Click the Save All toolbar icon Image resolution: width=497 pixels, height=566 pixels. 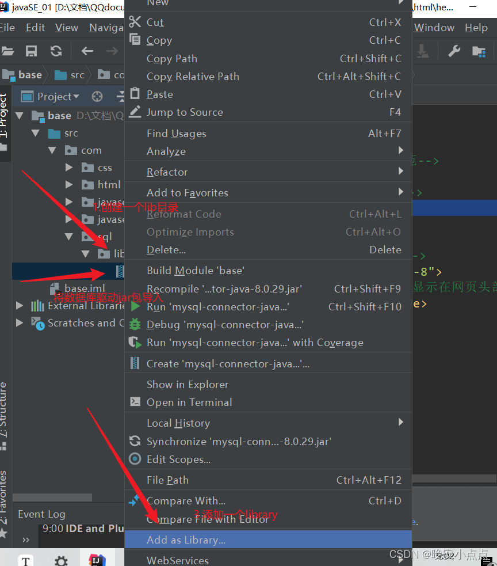[32, 51]
